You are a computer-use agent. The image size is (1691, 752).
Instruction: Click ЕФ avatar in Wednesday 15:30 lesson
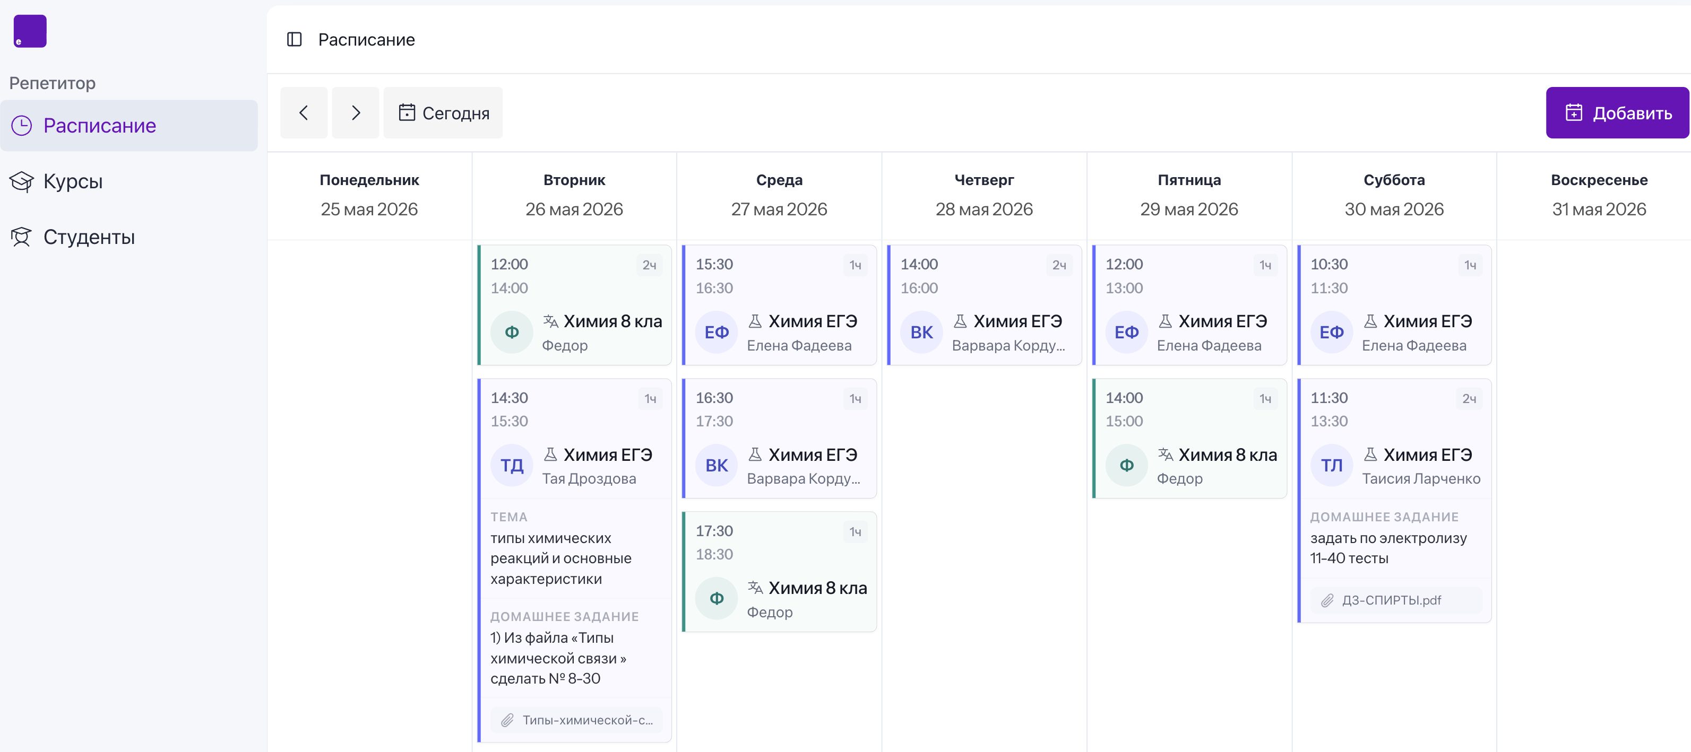[716, 333]
